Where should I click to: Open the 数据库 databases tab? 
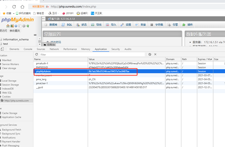[x=51, y=25]
